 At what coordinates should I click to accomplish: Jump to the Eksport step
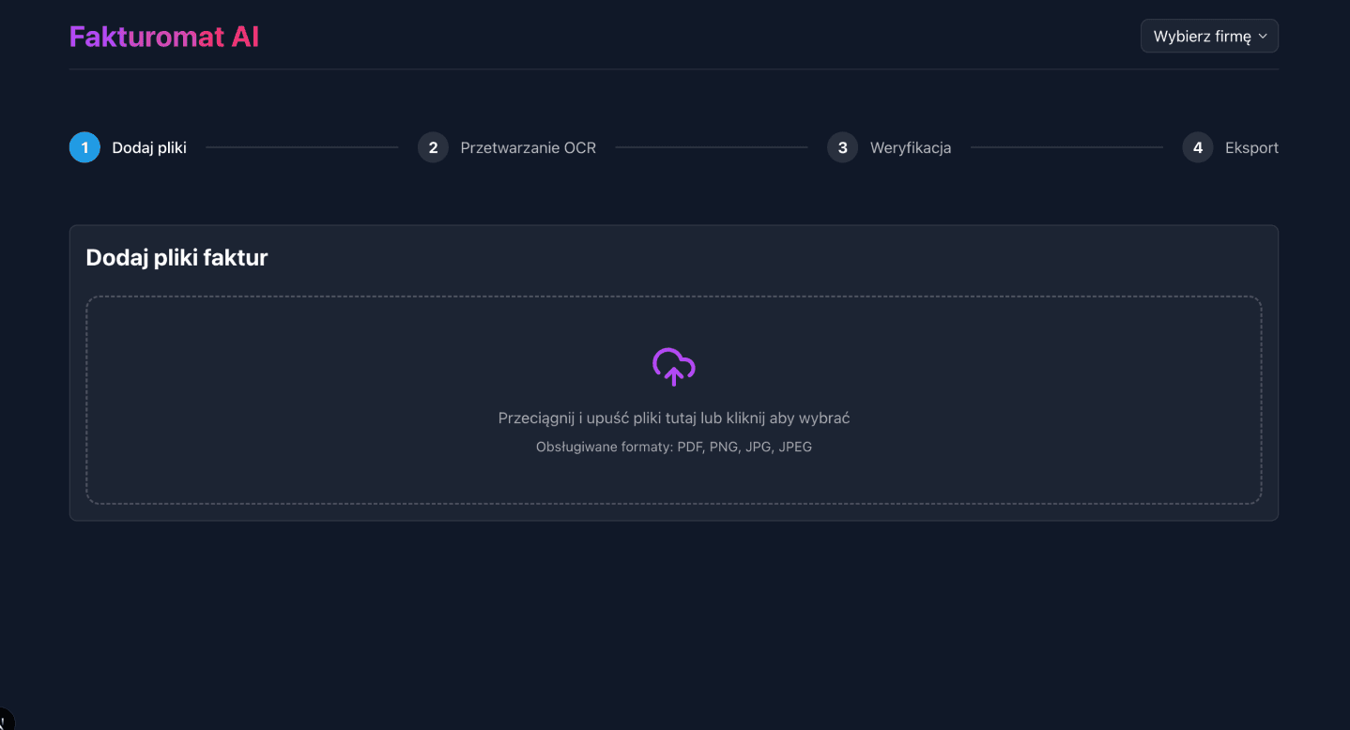coord(1251,147)
